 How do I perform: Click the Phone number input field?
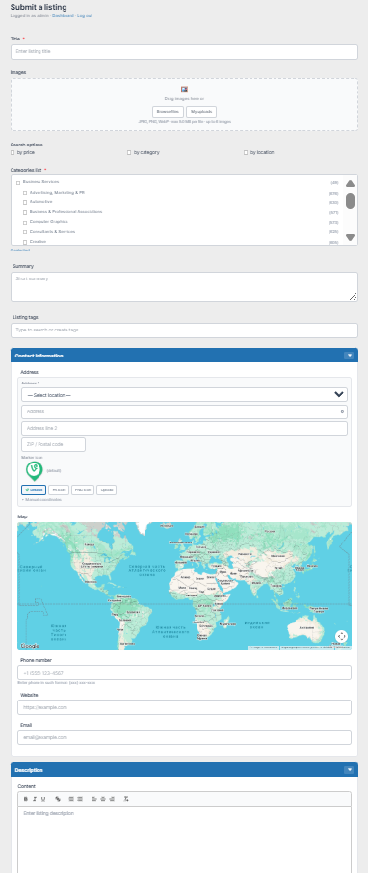[184, 673]
